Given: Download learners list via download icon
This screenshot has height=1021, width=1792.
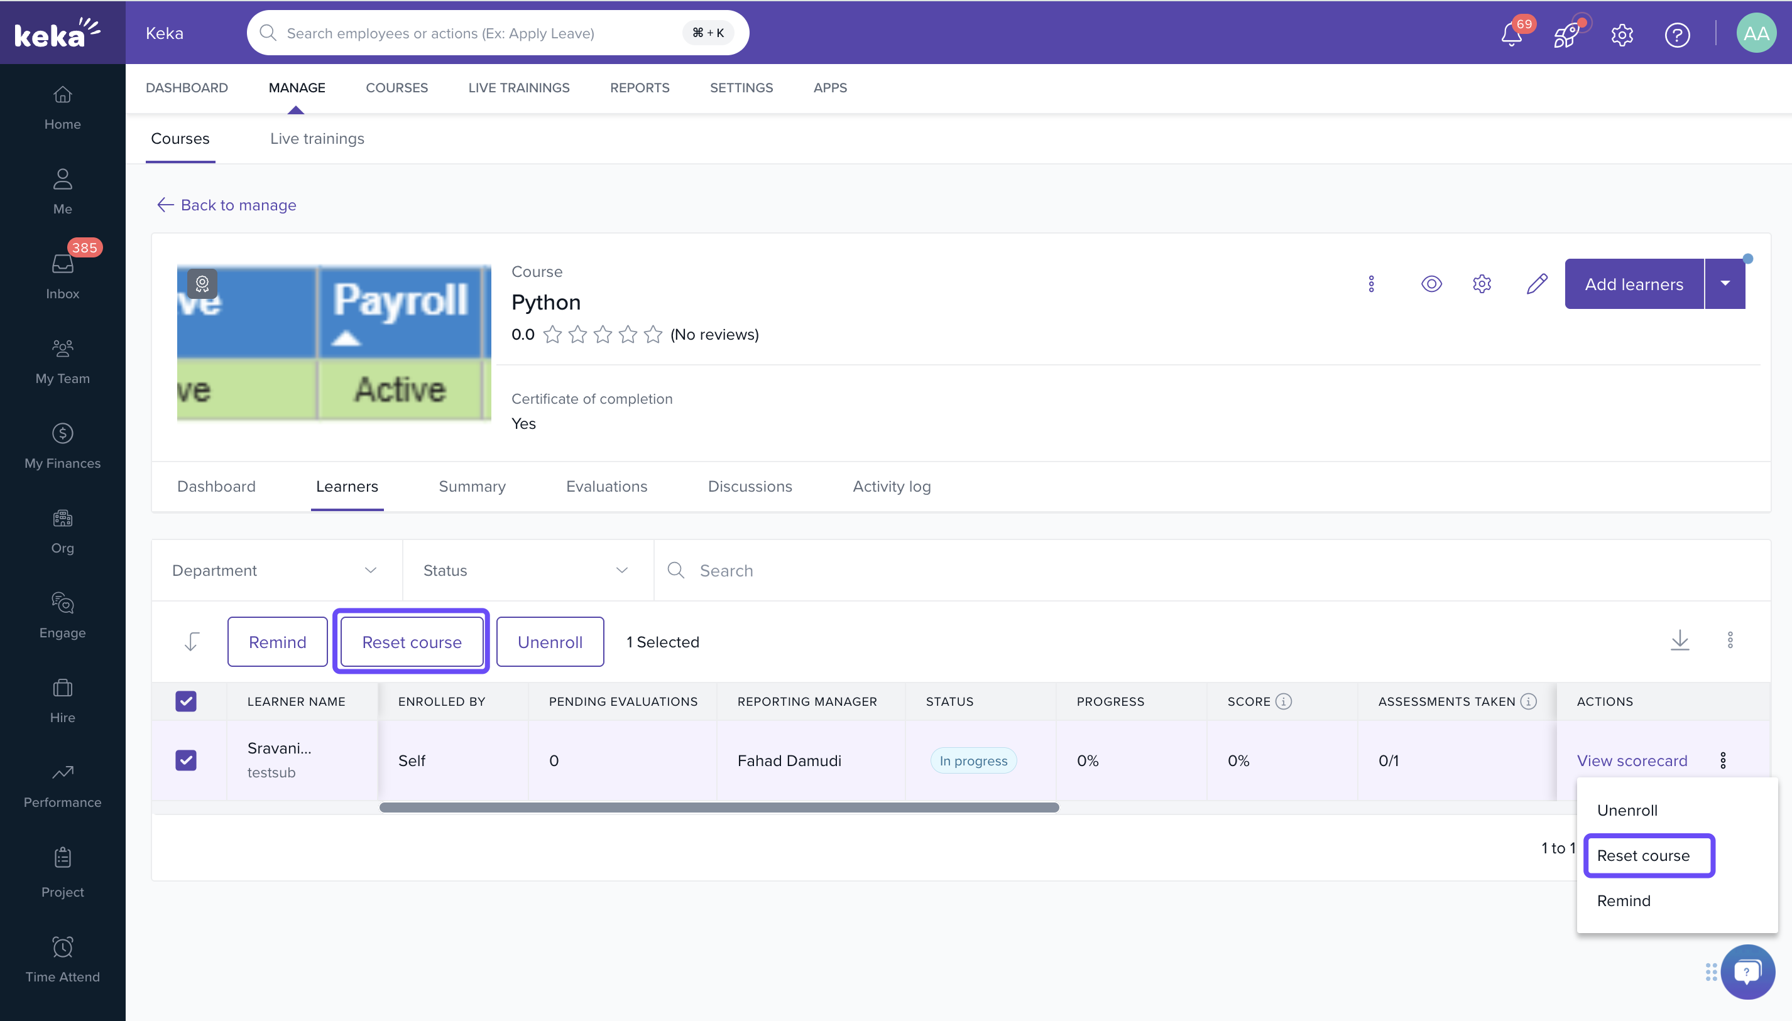Looking at the screenshot, I should point(1680,640).
